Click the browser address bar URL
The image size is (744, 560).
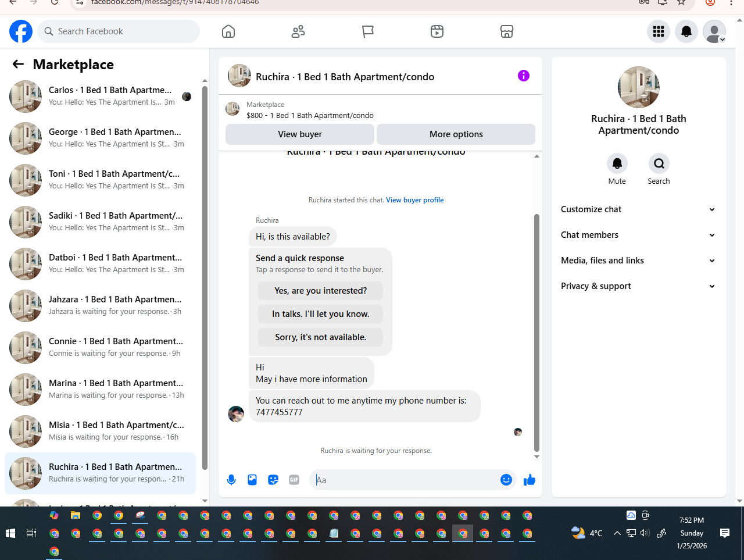coord(175,2)
